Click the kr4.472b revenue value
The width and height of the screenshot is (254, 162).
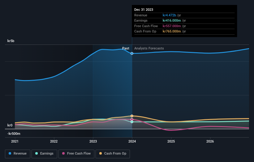(169, 15)
